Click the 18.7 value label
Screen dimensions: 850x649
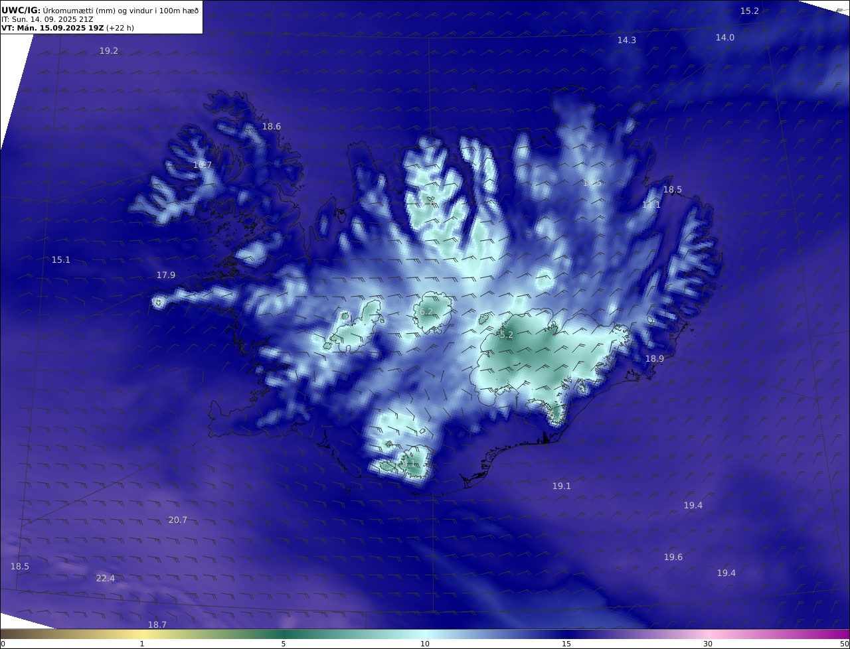[x=157, y=625]
